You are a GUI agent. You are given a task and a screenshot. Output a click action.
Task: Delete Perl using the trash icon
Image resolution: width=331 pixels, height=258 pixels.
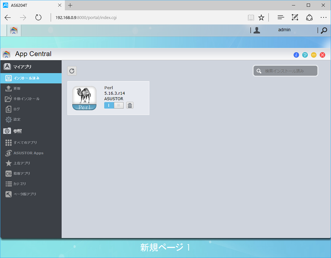(129, 105)
